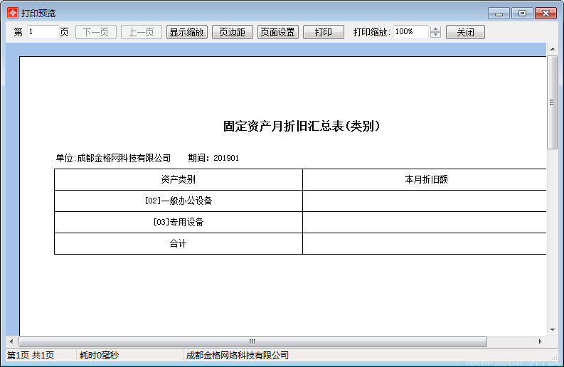Click the horizontal scrollbar left arrow

(x=11, y=341)
